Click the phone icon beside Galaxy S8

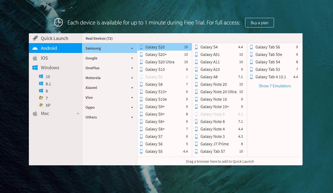[x=141, y=84]
